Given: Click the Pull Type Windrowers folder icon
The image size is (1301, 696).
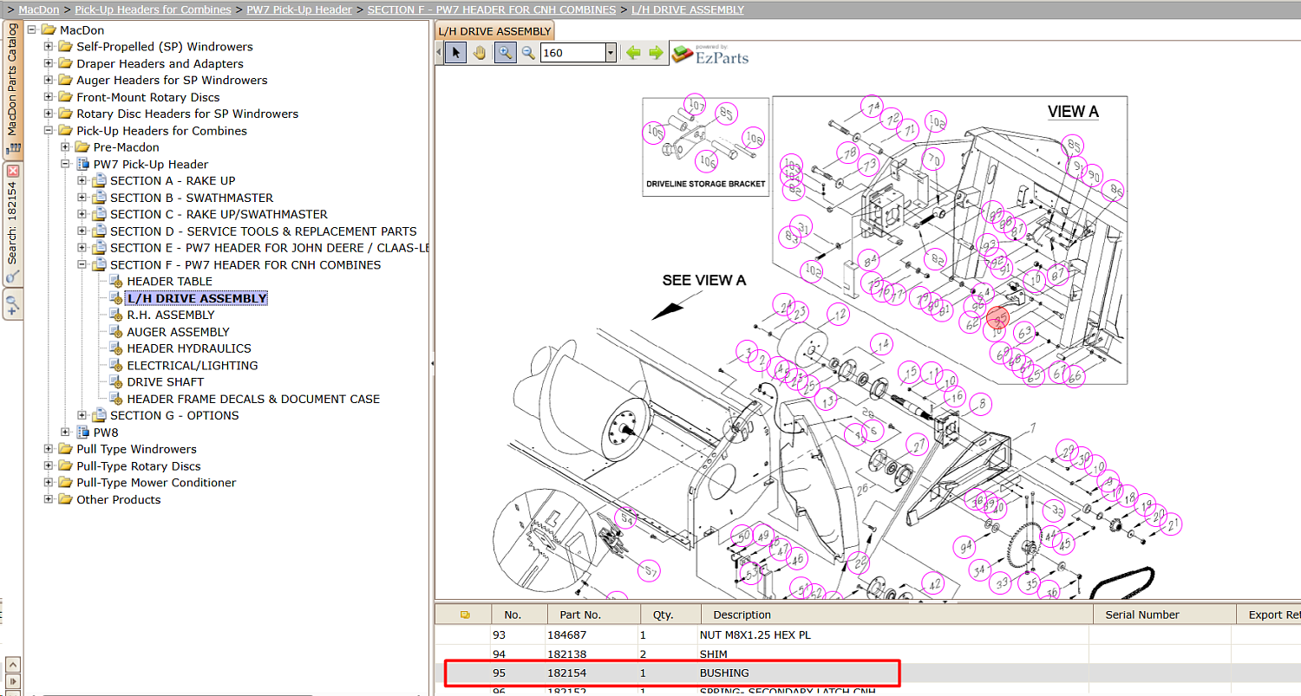Looking at the screenshot, I should pyautogui.click(x=65, y=450).
